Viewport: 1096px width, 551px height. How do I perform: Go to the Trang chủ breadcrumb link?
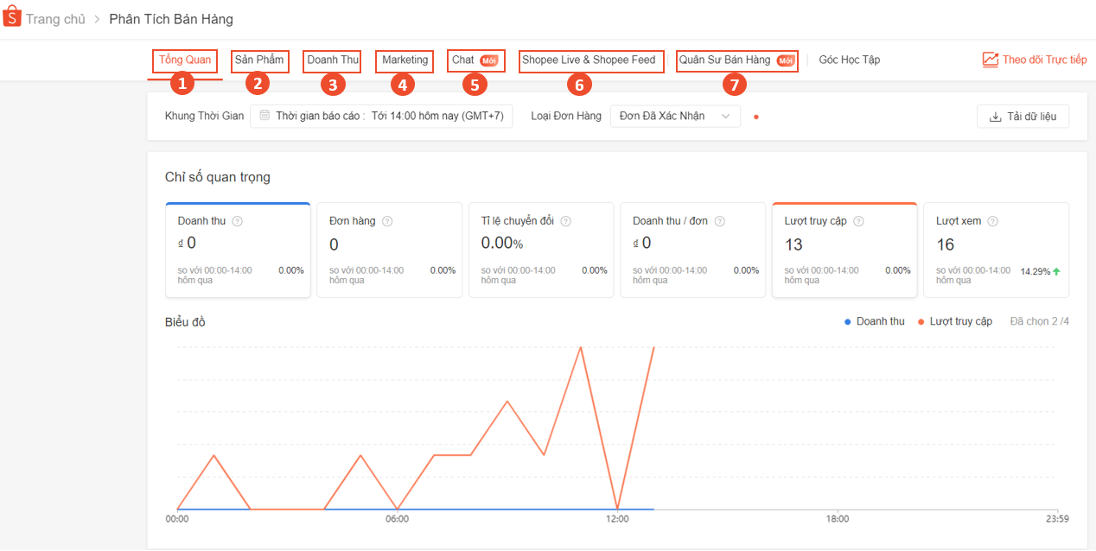coord(55,19)
